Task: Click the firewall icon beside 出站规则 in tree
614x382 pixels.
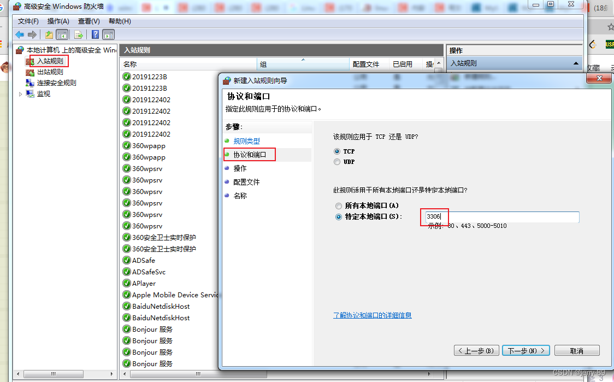Action: pos(29,72)
